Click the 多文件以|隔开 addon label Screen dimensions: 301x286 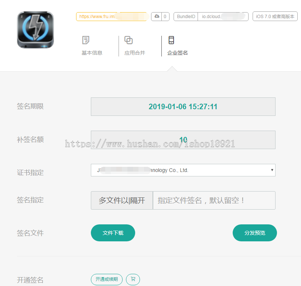[x=122, y=200]
